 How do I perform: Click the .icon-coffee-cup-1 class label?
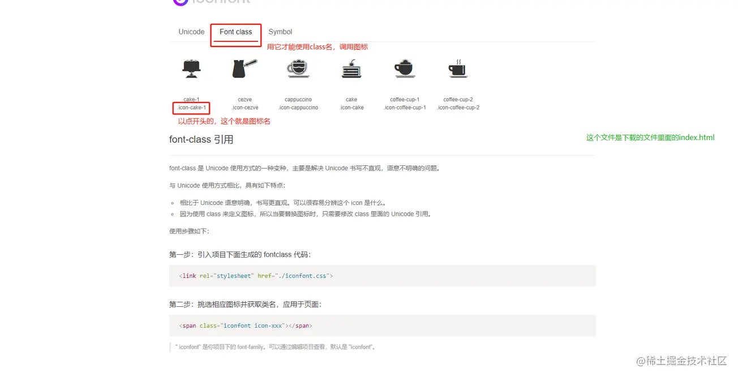pos(405,108)
